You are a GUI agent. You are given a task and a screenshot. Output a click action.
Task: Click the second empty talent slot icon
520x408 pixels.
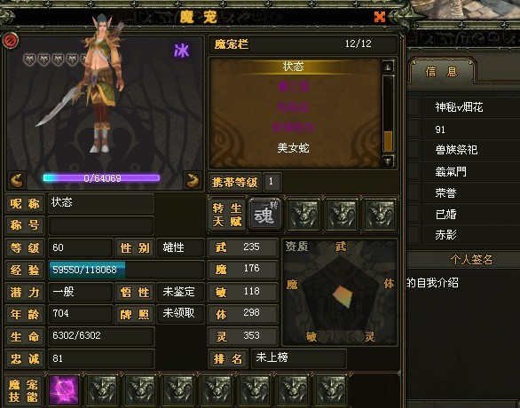342,215
